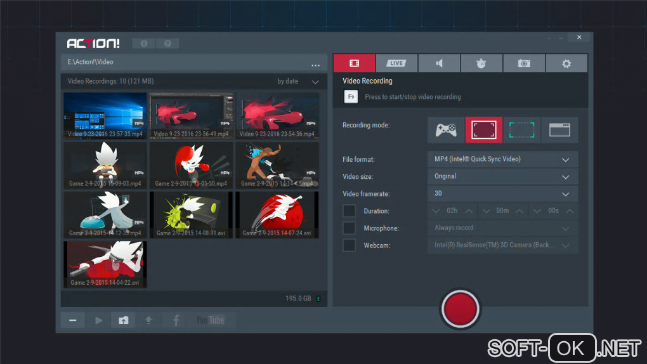
Task: Open the recordings folder icon
Action: click(124, 320)
